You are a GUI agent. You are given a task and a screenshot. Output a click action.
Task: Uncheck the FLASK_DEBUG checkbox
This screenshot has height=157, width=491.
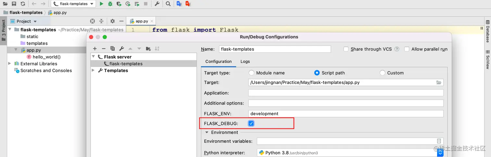tap(251, 123)
